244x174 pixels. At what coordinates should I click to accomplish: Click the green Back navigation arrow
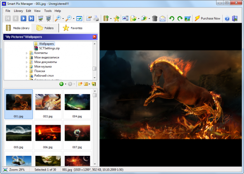[x=62, y=84]
